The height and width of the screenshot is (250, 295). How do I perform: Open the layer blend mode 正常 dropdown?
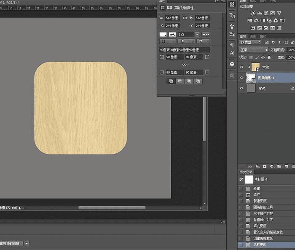[254, 50]
